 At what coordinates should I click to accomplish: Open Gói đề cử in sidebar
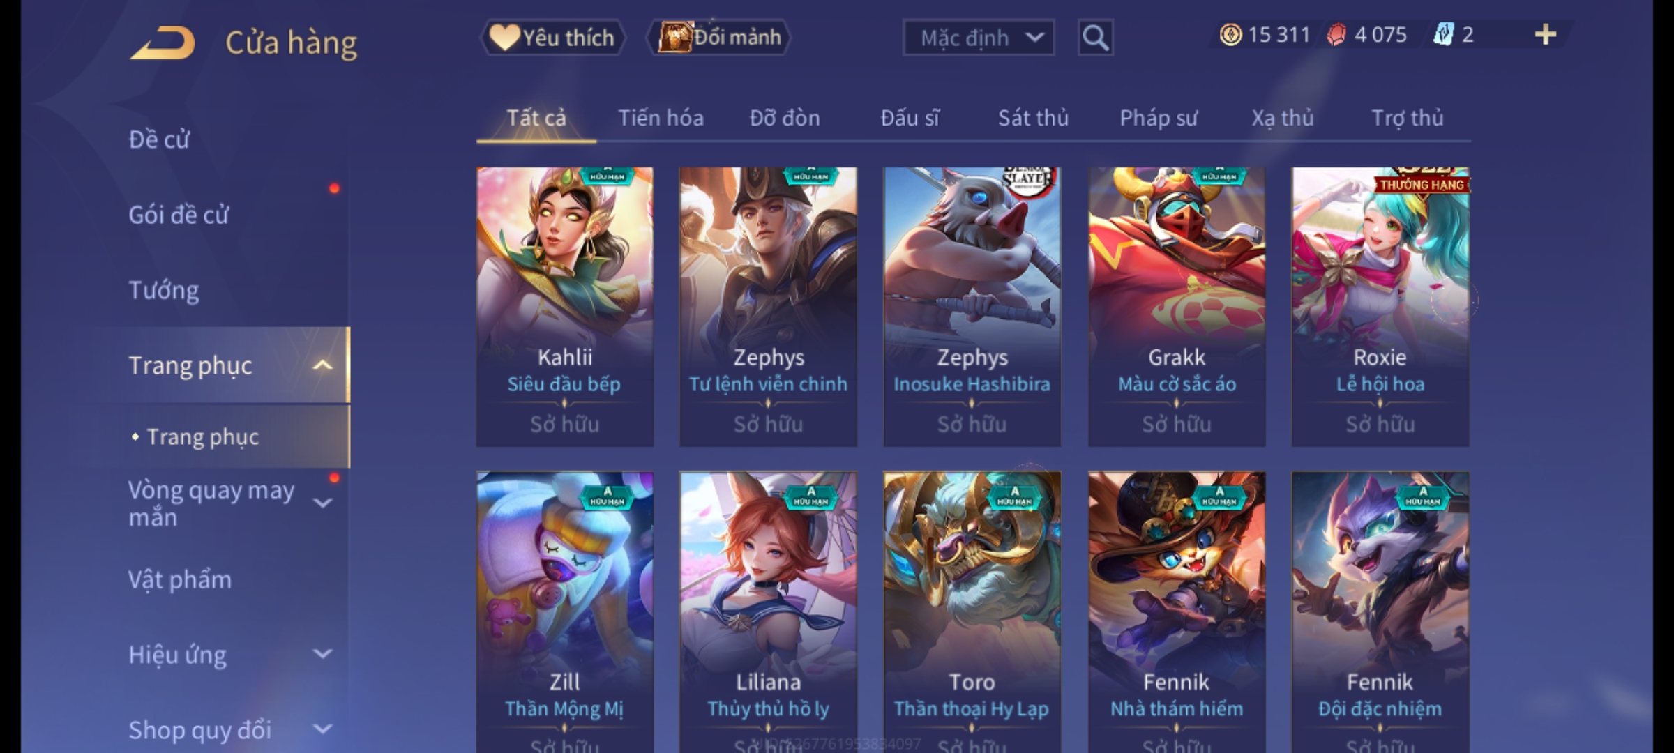pyautogui.click(x=179, y=215)
